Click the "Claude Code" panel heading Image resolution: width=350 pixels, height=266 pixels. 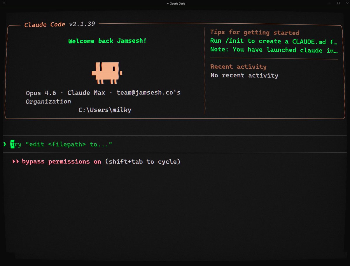pyautogui.click(x=45, y=25)
